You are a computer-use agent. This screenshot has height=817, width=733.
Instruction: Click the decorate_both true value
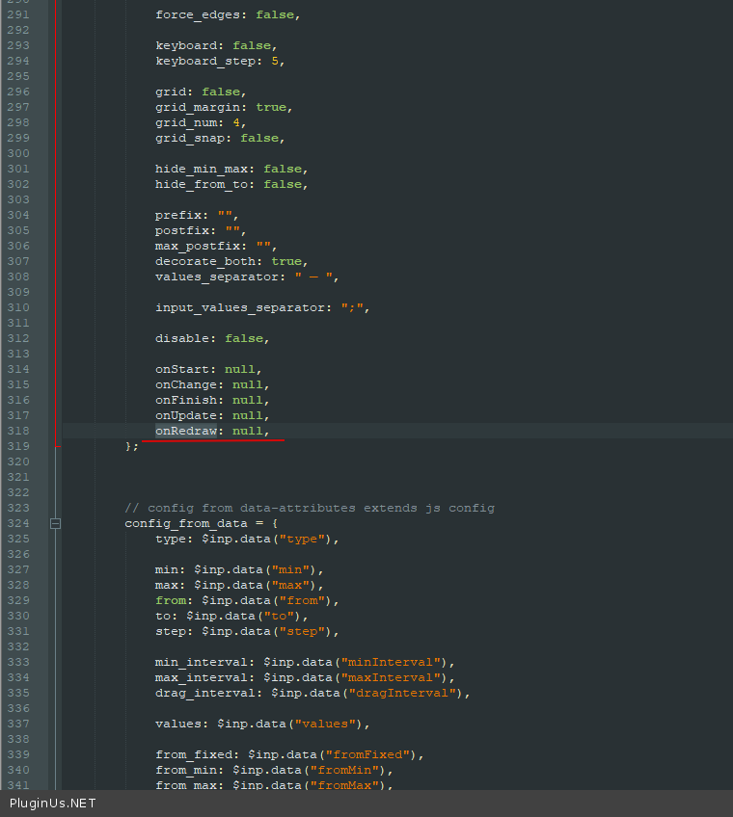pos(286,261)
